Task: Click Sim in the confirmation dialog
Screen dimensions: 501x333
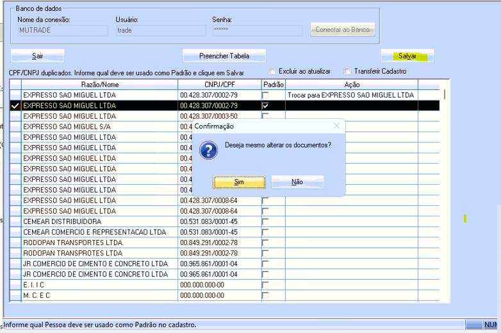Action: coord(239,182)
